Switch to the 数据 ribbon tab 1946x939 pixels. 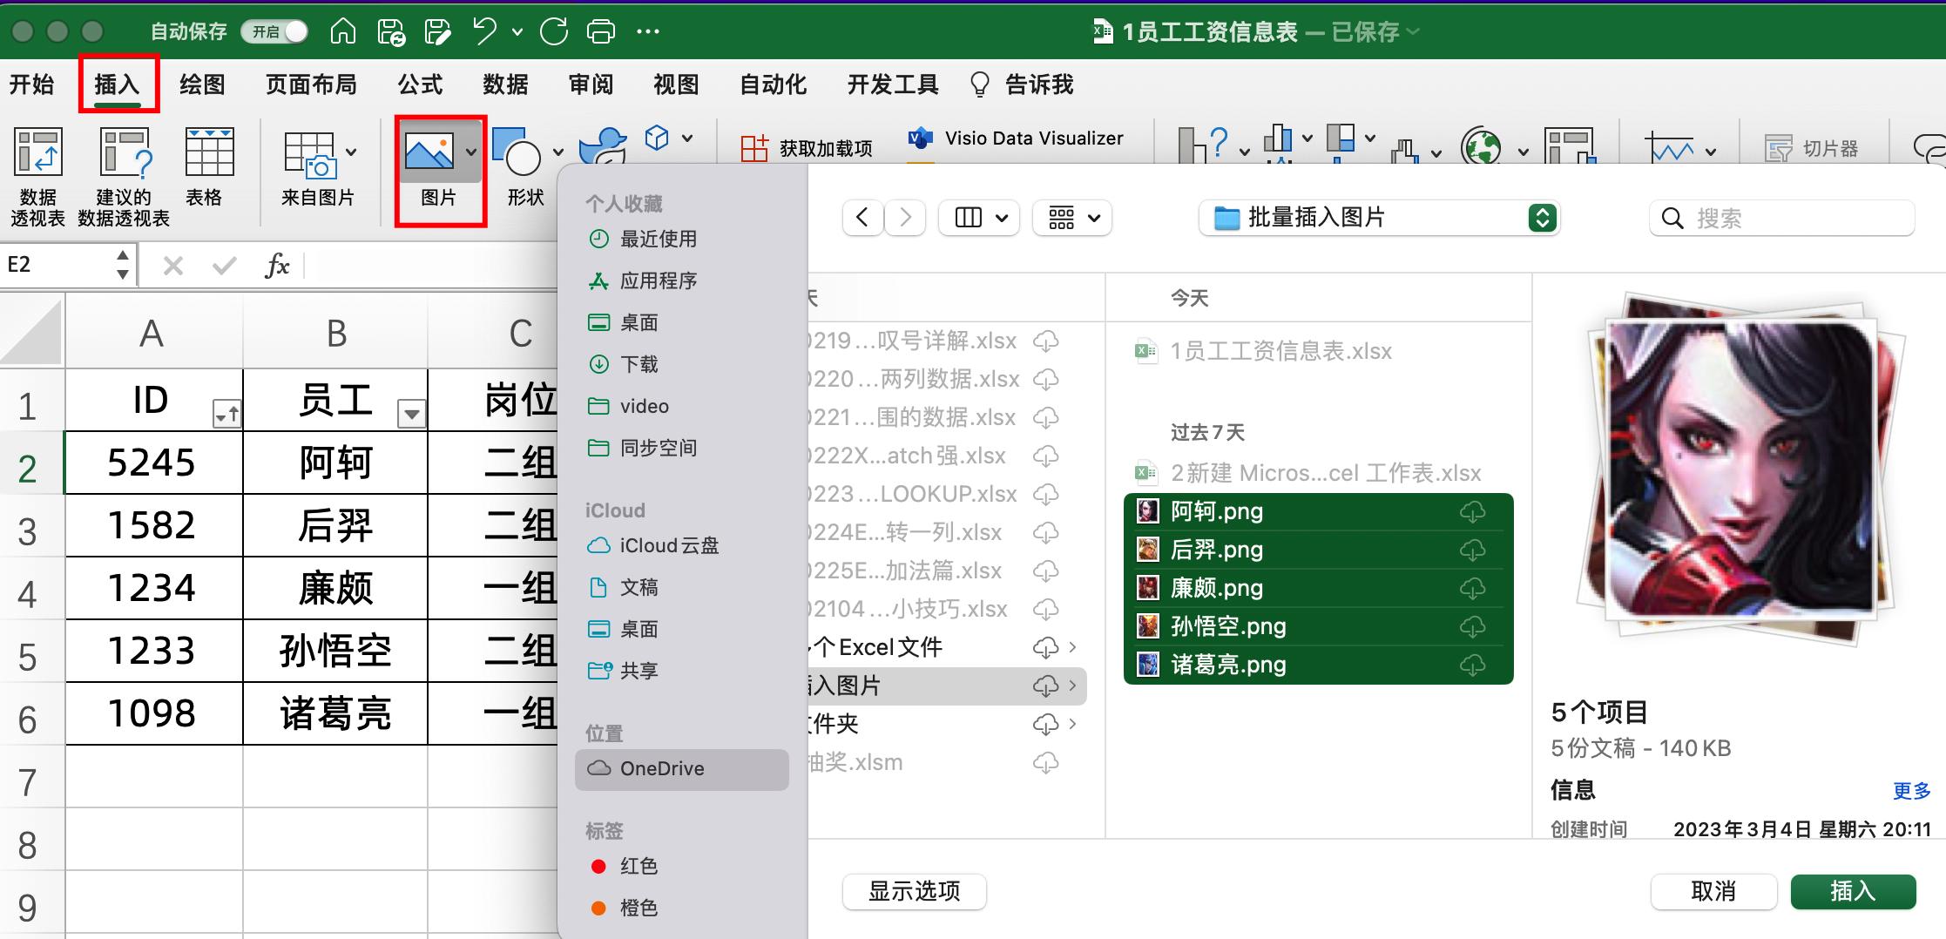[504, 84]
